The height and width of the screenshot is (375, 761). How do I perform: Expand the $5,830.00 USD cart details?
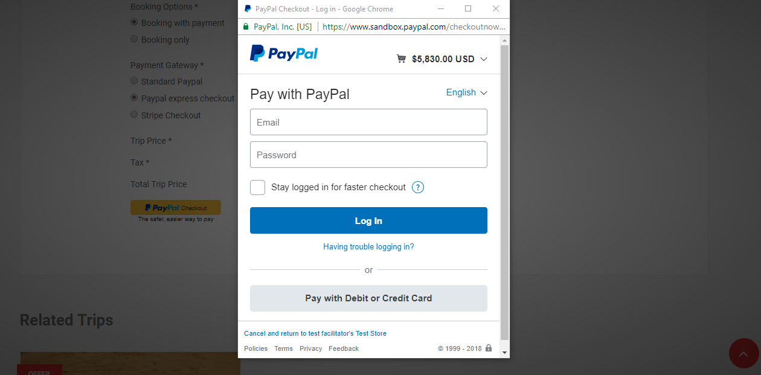(x=442, y=59)
